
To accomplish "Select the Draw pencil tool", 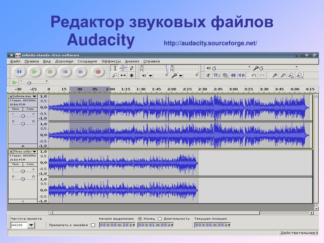I will pyautogui.click(x=131, y=68).
